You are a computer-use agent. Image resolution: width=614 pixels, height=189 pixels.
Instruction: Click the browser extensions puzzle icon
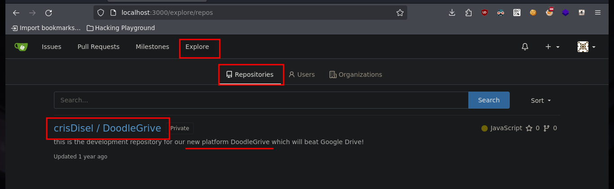coord(468,13)
